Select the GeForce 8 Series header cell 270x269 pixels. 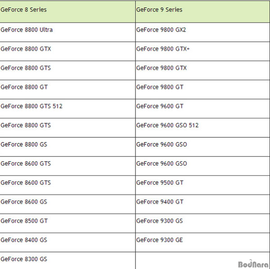pos(67,12)
